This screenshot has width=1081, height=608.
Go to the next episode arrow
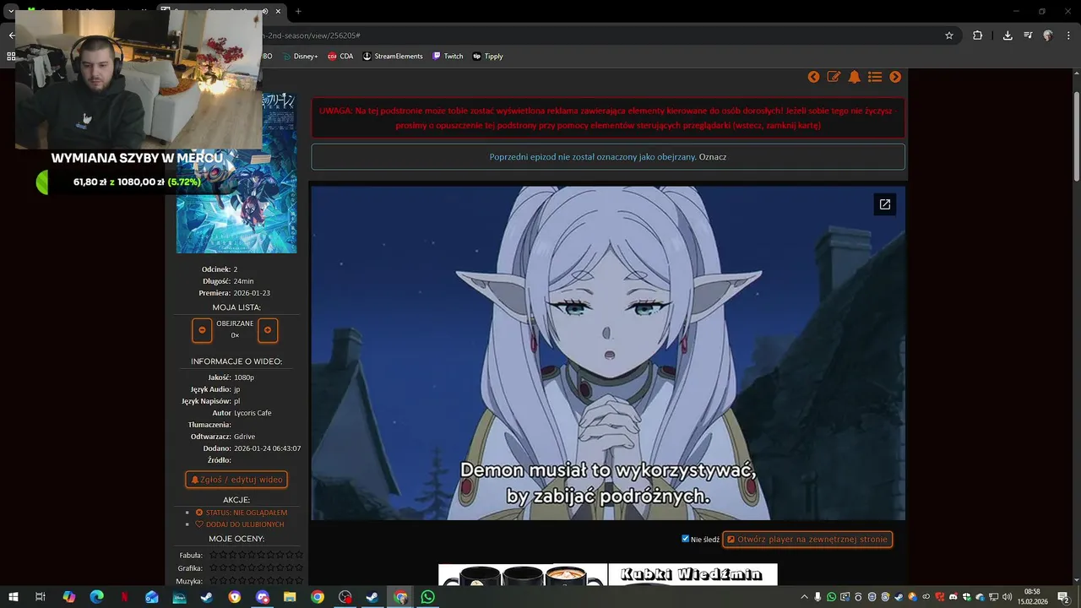895,77
